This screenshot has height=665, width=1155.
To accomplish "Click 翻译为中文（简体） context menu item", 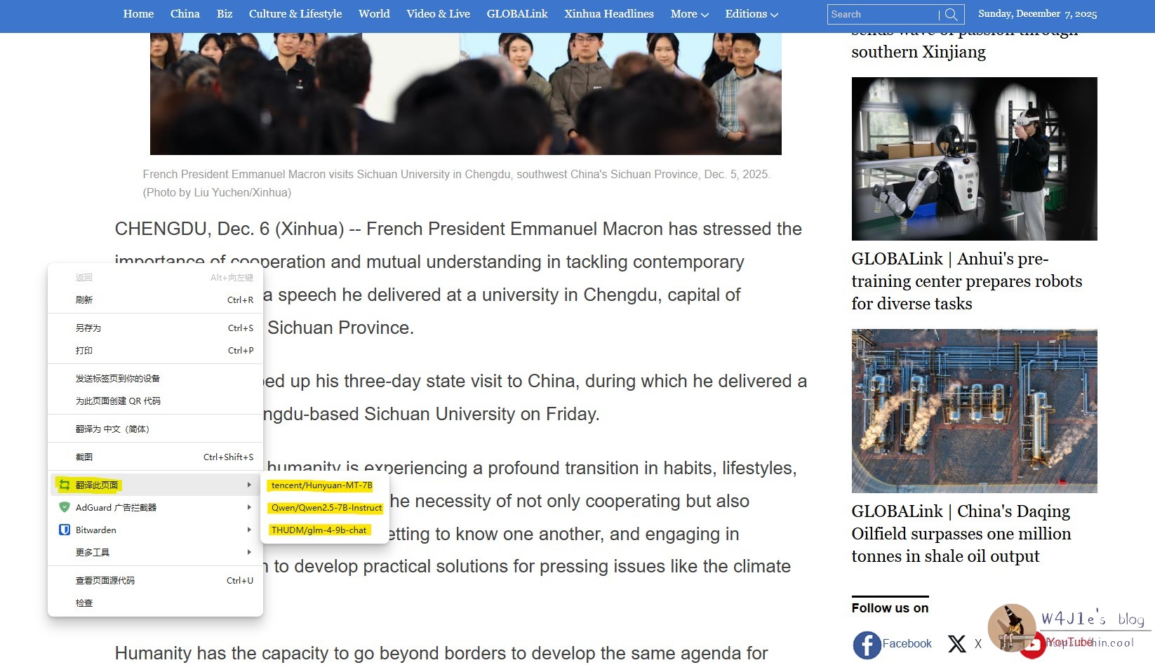I will click(112, 429).
